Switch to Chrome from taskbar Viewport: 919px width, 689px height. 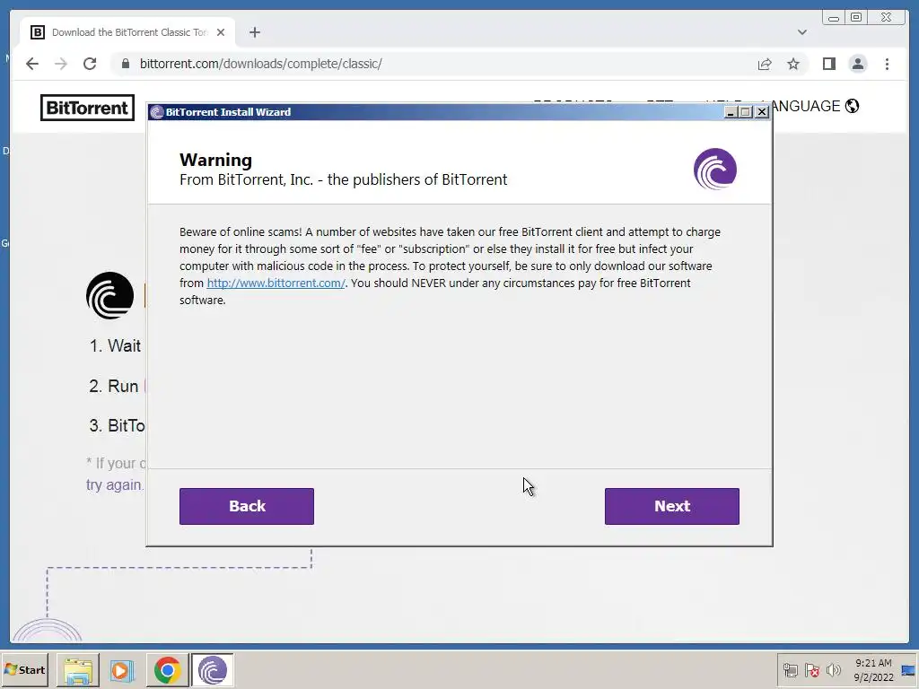click(x=167, y=670)
